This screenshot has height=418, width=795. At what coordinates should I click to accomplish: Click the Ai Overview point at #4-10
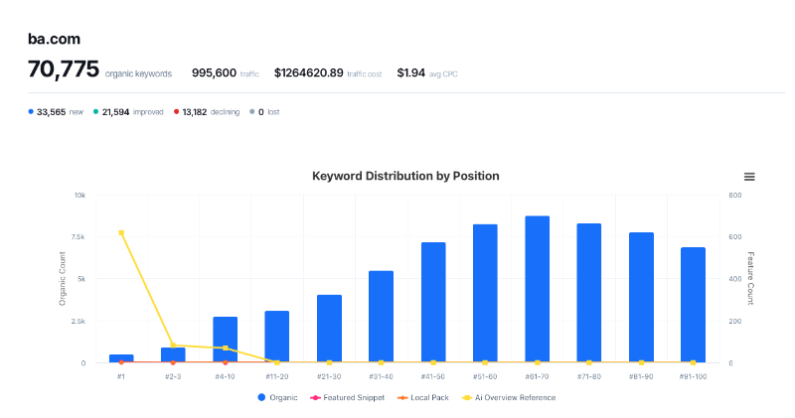pos(226,348)
